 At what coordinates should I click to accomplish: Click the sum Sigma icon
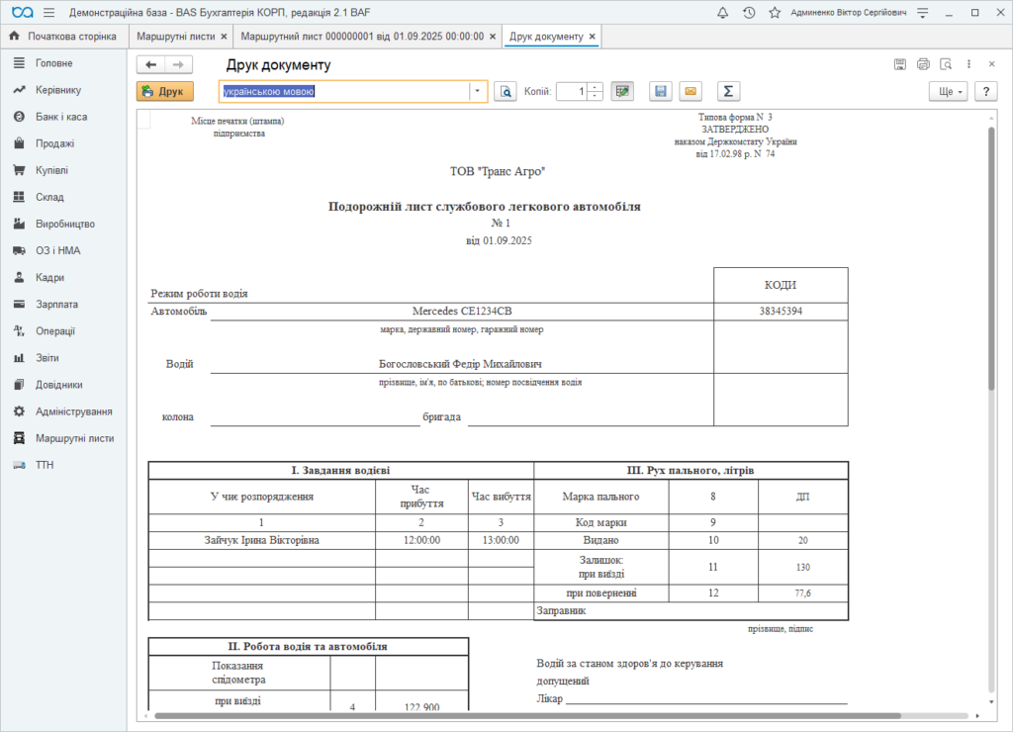728,91
